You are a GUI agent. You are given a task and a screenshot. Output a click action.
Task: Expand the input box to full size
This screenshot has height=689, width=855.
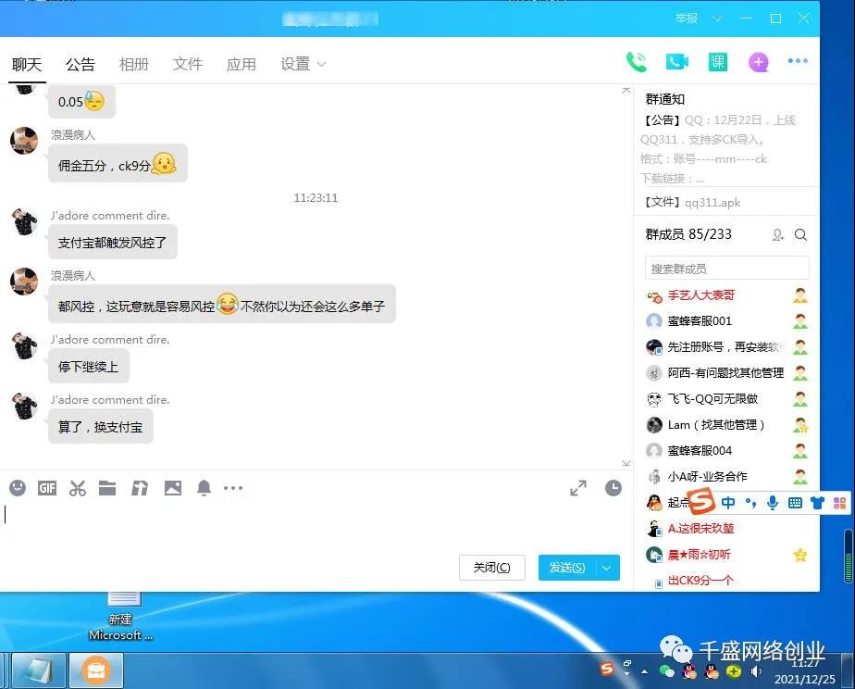pyautogui.click(x=578, y=488)
